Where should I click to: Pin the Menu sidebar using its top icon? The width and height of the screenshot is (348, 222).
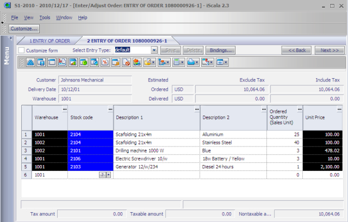click(x=10, y=38)
